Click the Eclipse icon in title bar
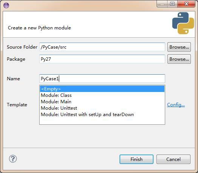 (6, 5)
